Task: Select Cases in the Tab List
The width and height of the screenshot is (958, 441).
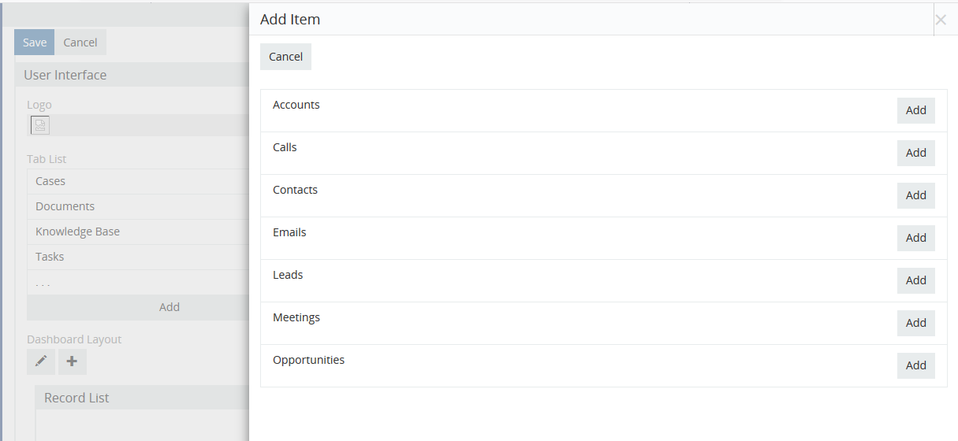Action: (50, 181)
